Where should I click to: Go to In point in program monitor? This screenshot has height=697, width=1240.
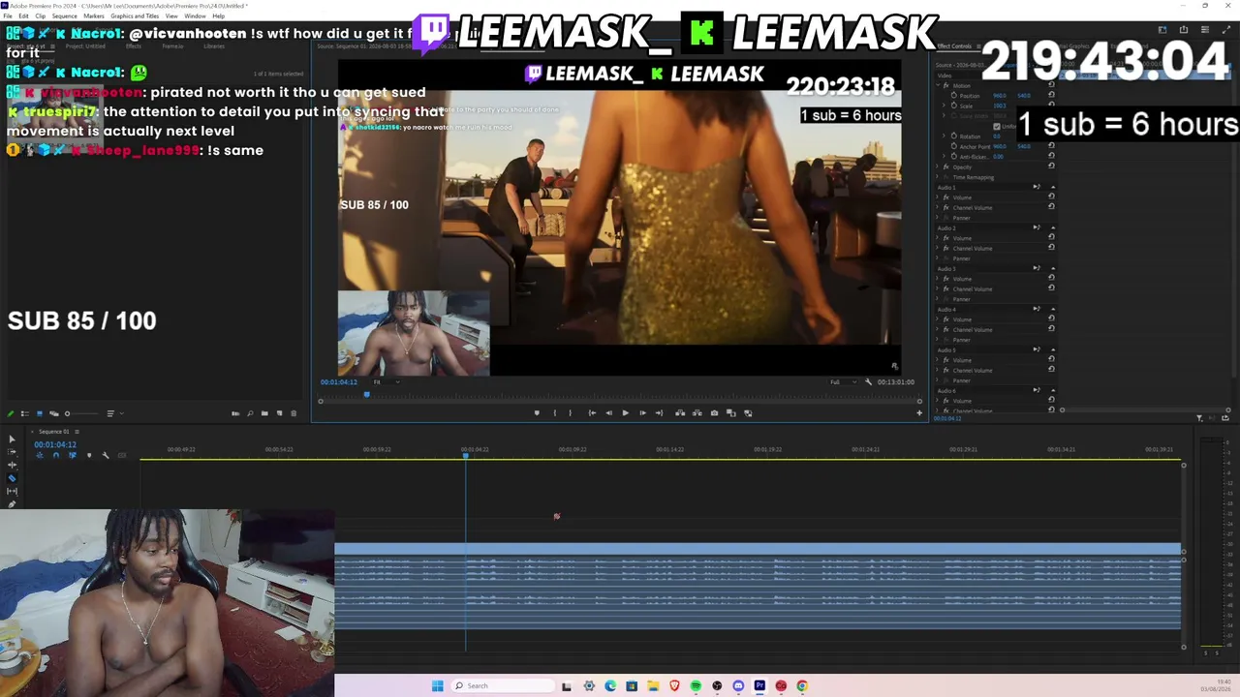[592, 413]
